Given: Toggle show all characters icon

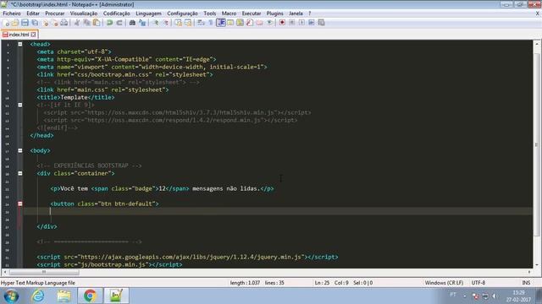Looking at the screenshot, I should 211,23.
